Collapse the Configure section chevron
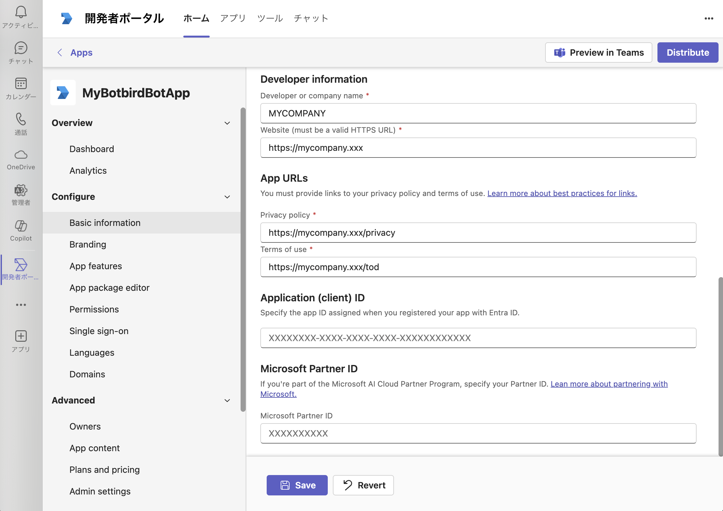 [x=227, y=197]
